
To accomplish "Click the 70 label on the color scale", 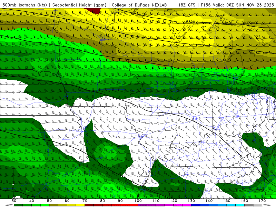I will point(85,201).
